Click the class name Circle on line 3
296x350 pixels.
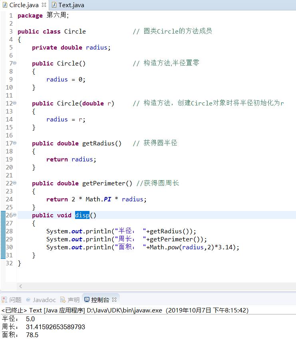tap(75, 31)
